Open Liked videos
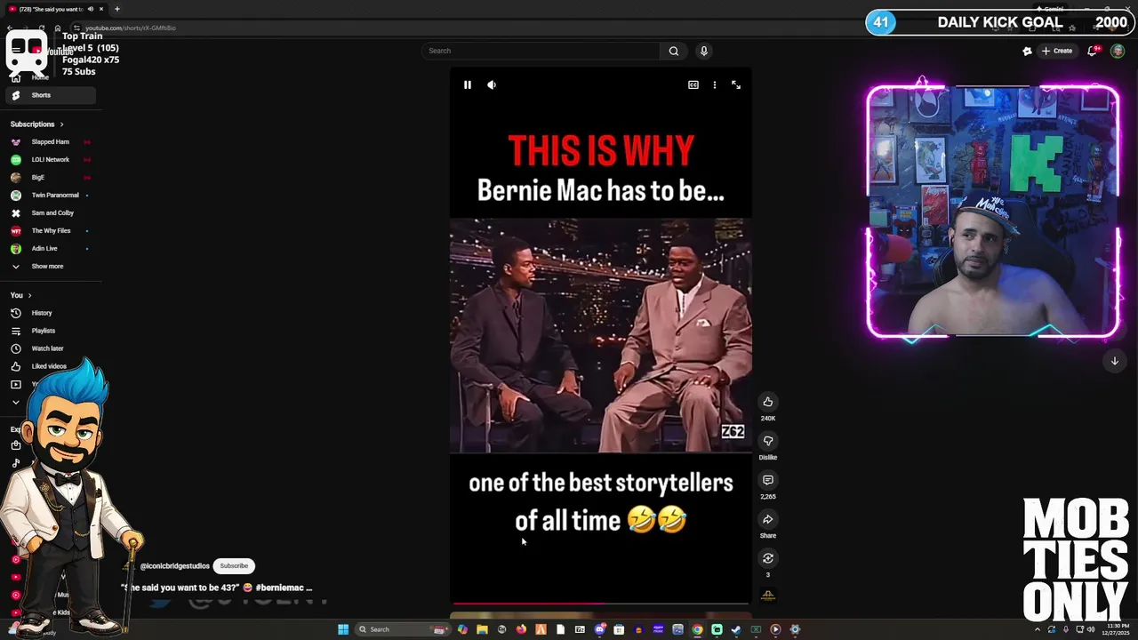 coord(49,366)
